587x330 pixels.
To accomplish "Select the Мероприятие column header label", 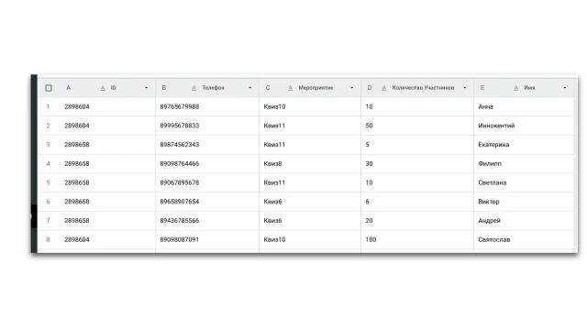I will [x=316, y=88].
